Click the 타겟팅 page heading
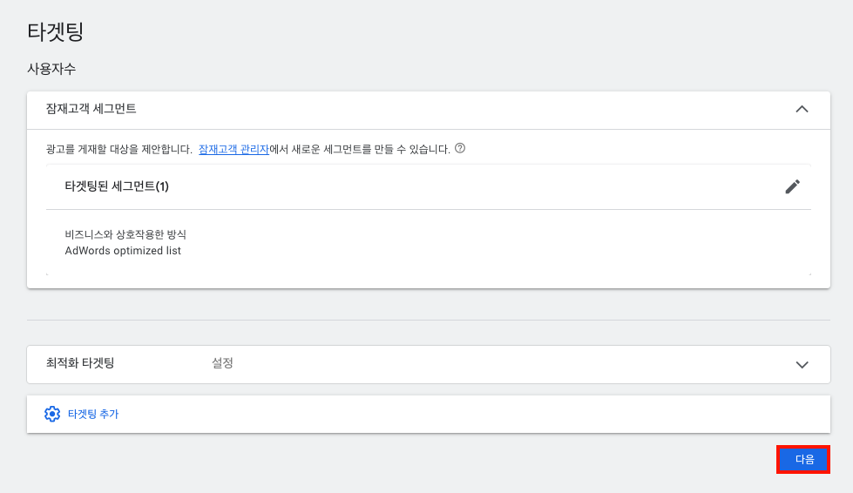The height and width of the screenshot is (493, 853). click(x=56, y=31)
